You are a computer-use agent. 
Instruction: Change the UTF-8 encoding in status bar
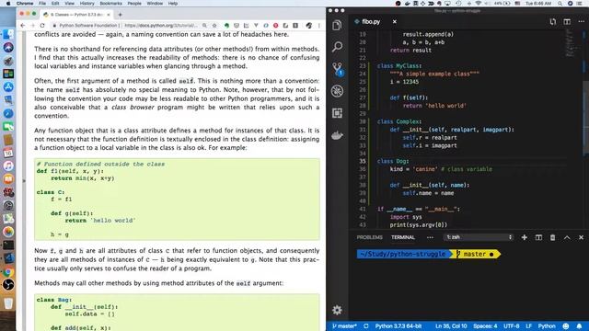pyautogui.click(x=512, y=326)
